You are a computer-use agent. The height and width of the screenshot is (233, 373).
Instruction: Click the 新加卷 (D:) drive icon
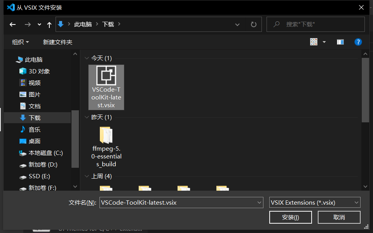click(x=23, y=165)
